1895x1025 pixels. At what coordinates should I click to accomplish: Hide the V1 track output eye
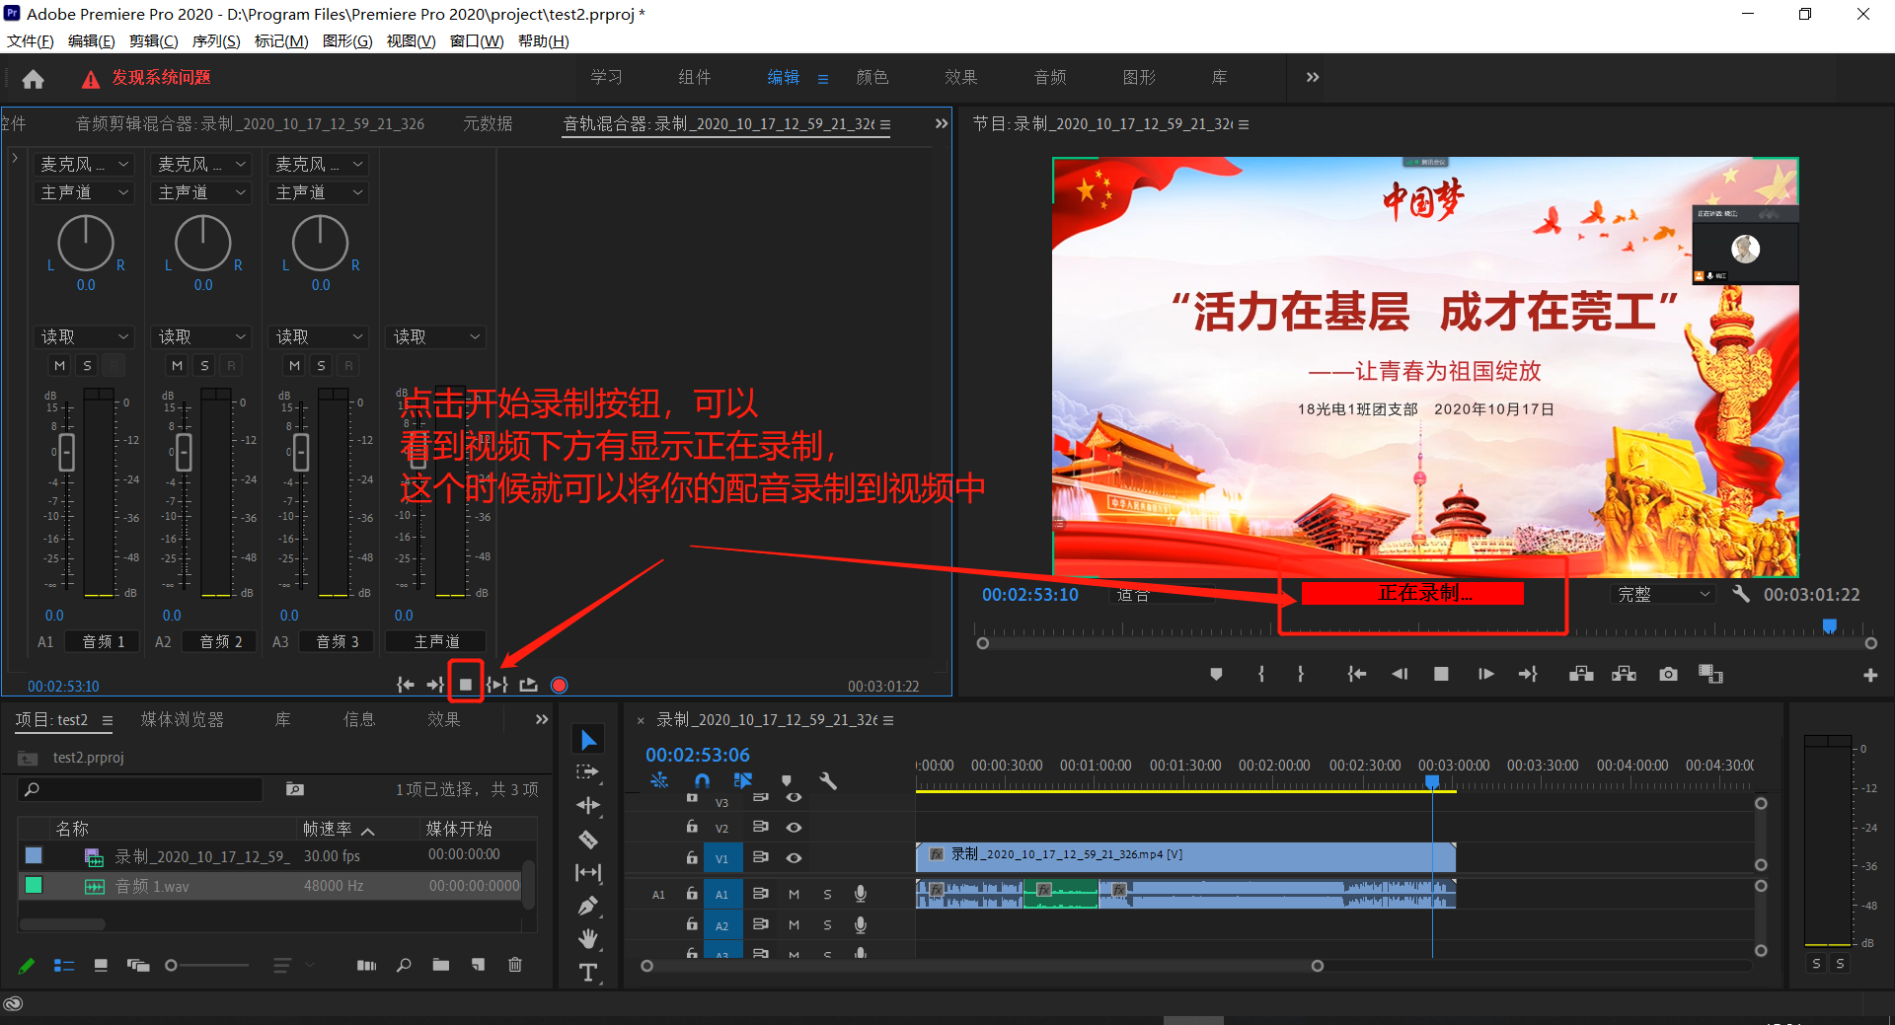point(794,858)
